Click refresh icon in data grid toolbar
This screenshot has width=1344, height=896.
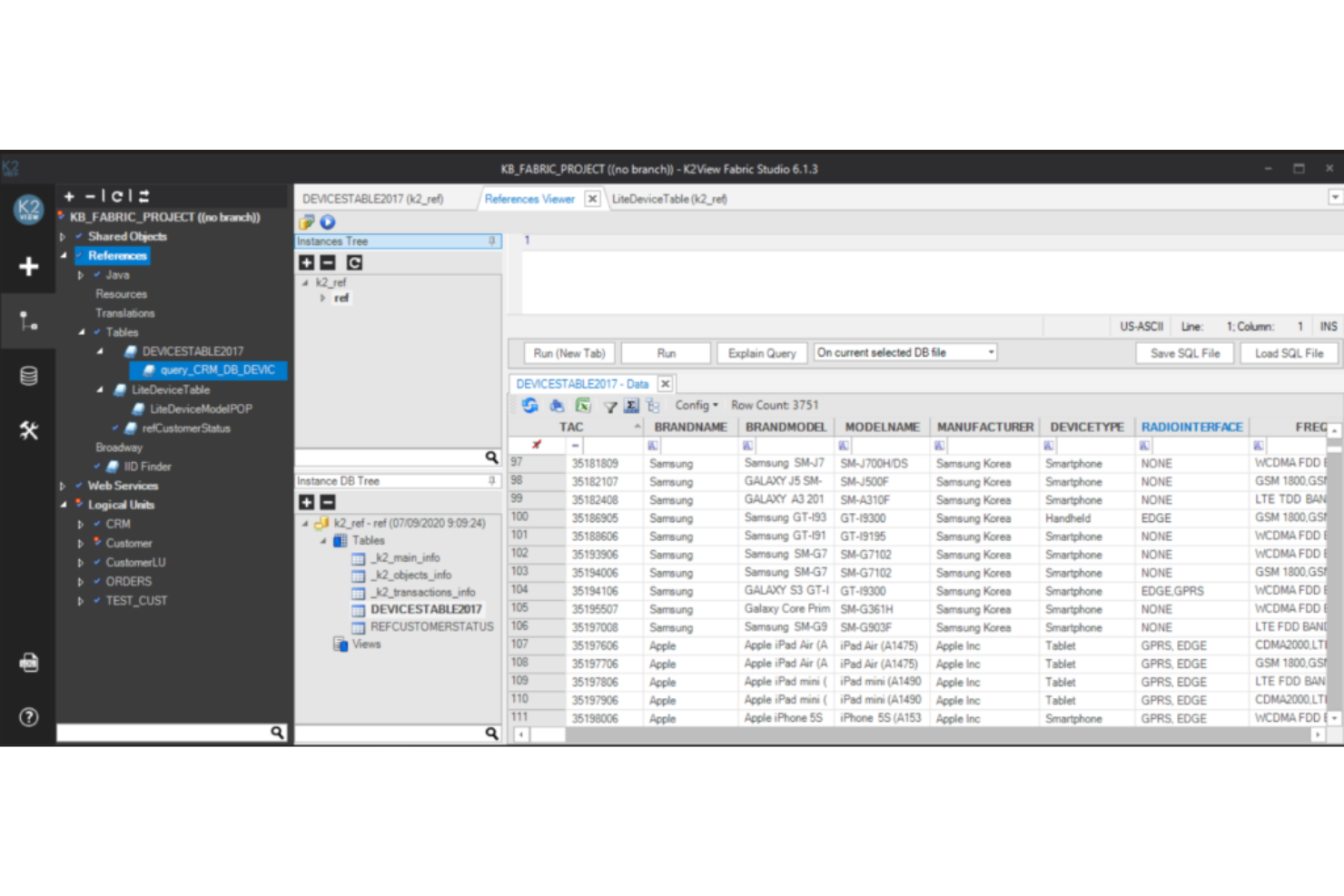pyautogui.click(x=530, y=406)
